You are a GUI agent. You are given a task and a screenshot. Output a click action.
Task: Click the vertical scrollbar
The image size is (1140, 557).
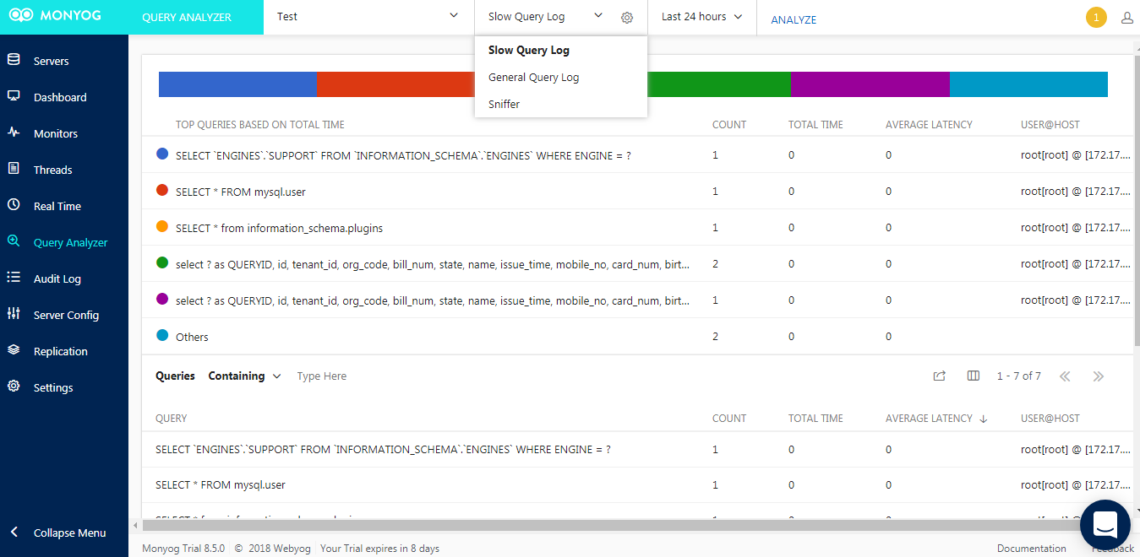coord(1137,203)
